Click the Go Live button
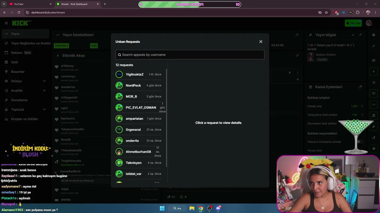Image resolution: width=380 pixels, height=213 pixels. [x=353, y=23]
